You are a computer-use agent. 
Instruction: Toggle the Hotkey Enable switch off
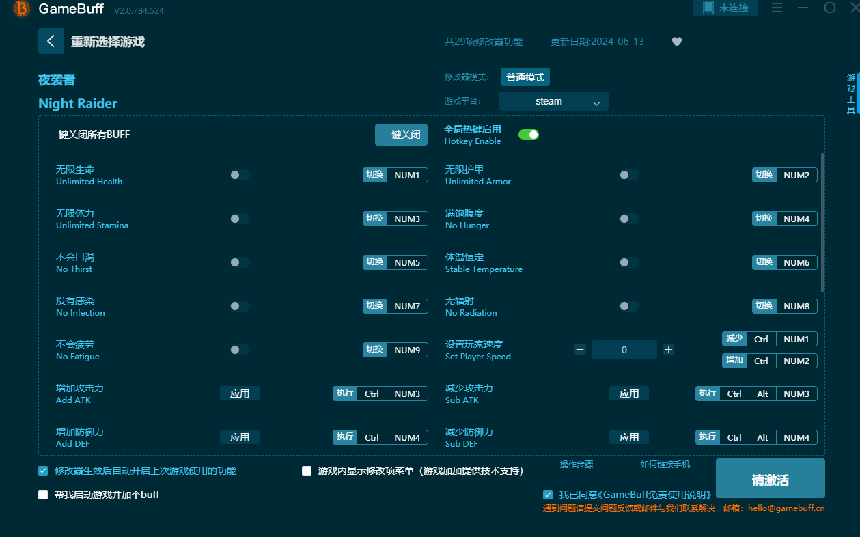click(529, 135)
